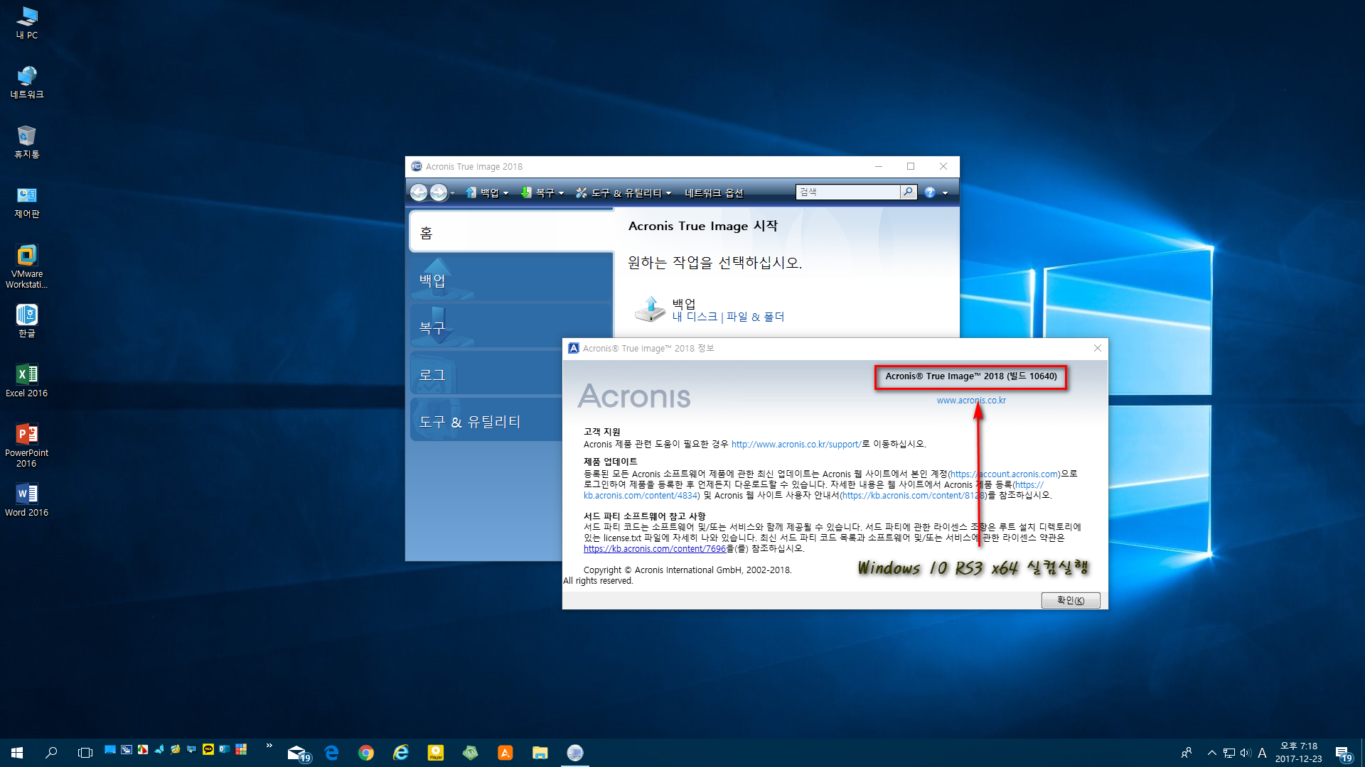The height and width of the screenshot is (767, 1365).
Task: Close the Acronis 정보 about dialog
Action: [x=1097, y=348]
